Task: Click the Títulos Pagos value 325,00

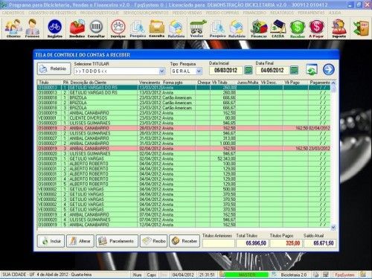Action: (x=286, y=243)
